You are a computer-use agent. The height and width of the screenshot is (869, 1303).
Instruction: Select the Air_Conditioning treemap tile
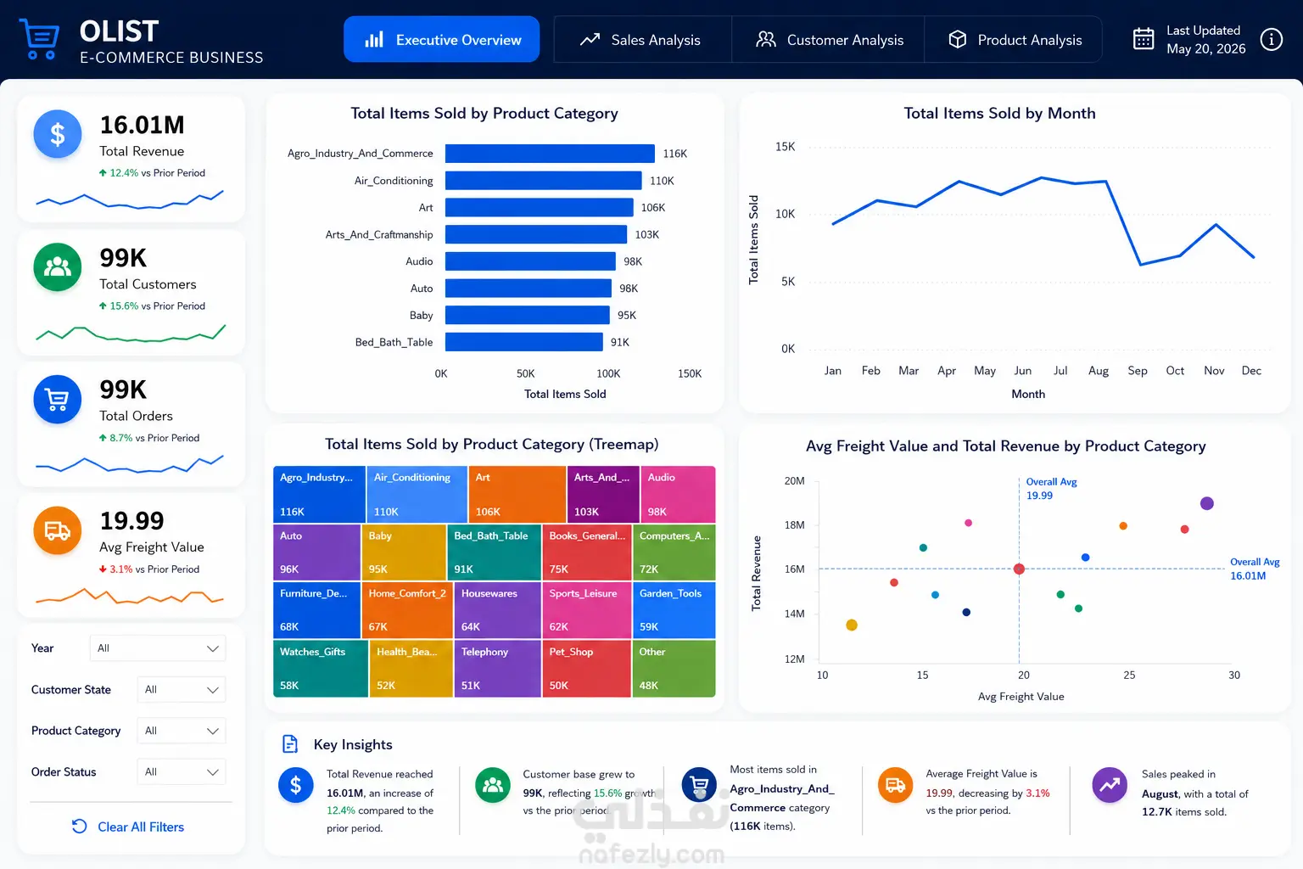[x=417, y=494]
